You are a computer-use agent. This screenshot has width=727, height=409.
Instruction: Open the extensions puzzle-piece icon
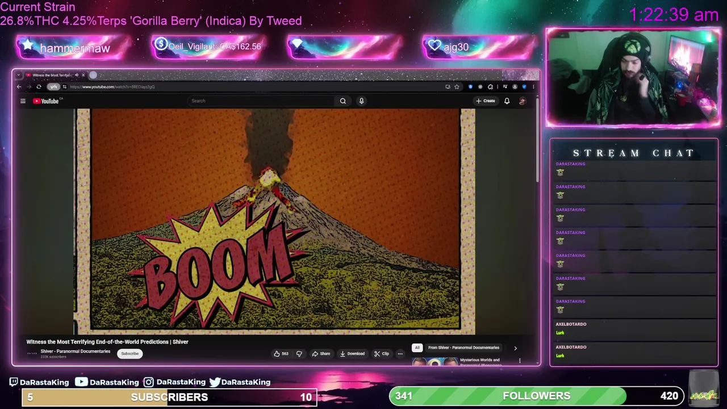point(490,87)
